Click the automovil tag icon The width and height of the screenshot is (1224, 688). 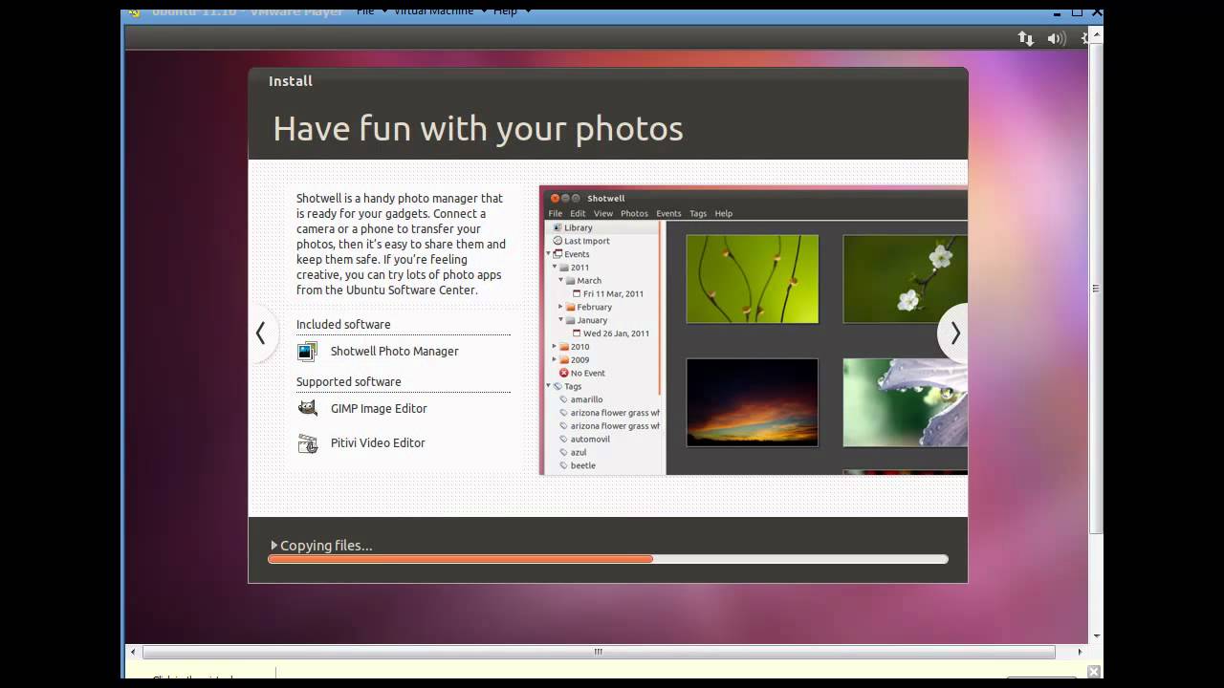click(564, 439)
